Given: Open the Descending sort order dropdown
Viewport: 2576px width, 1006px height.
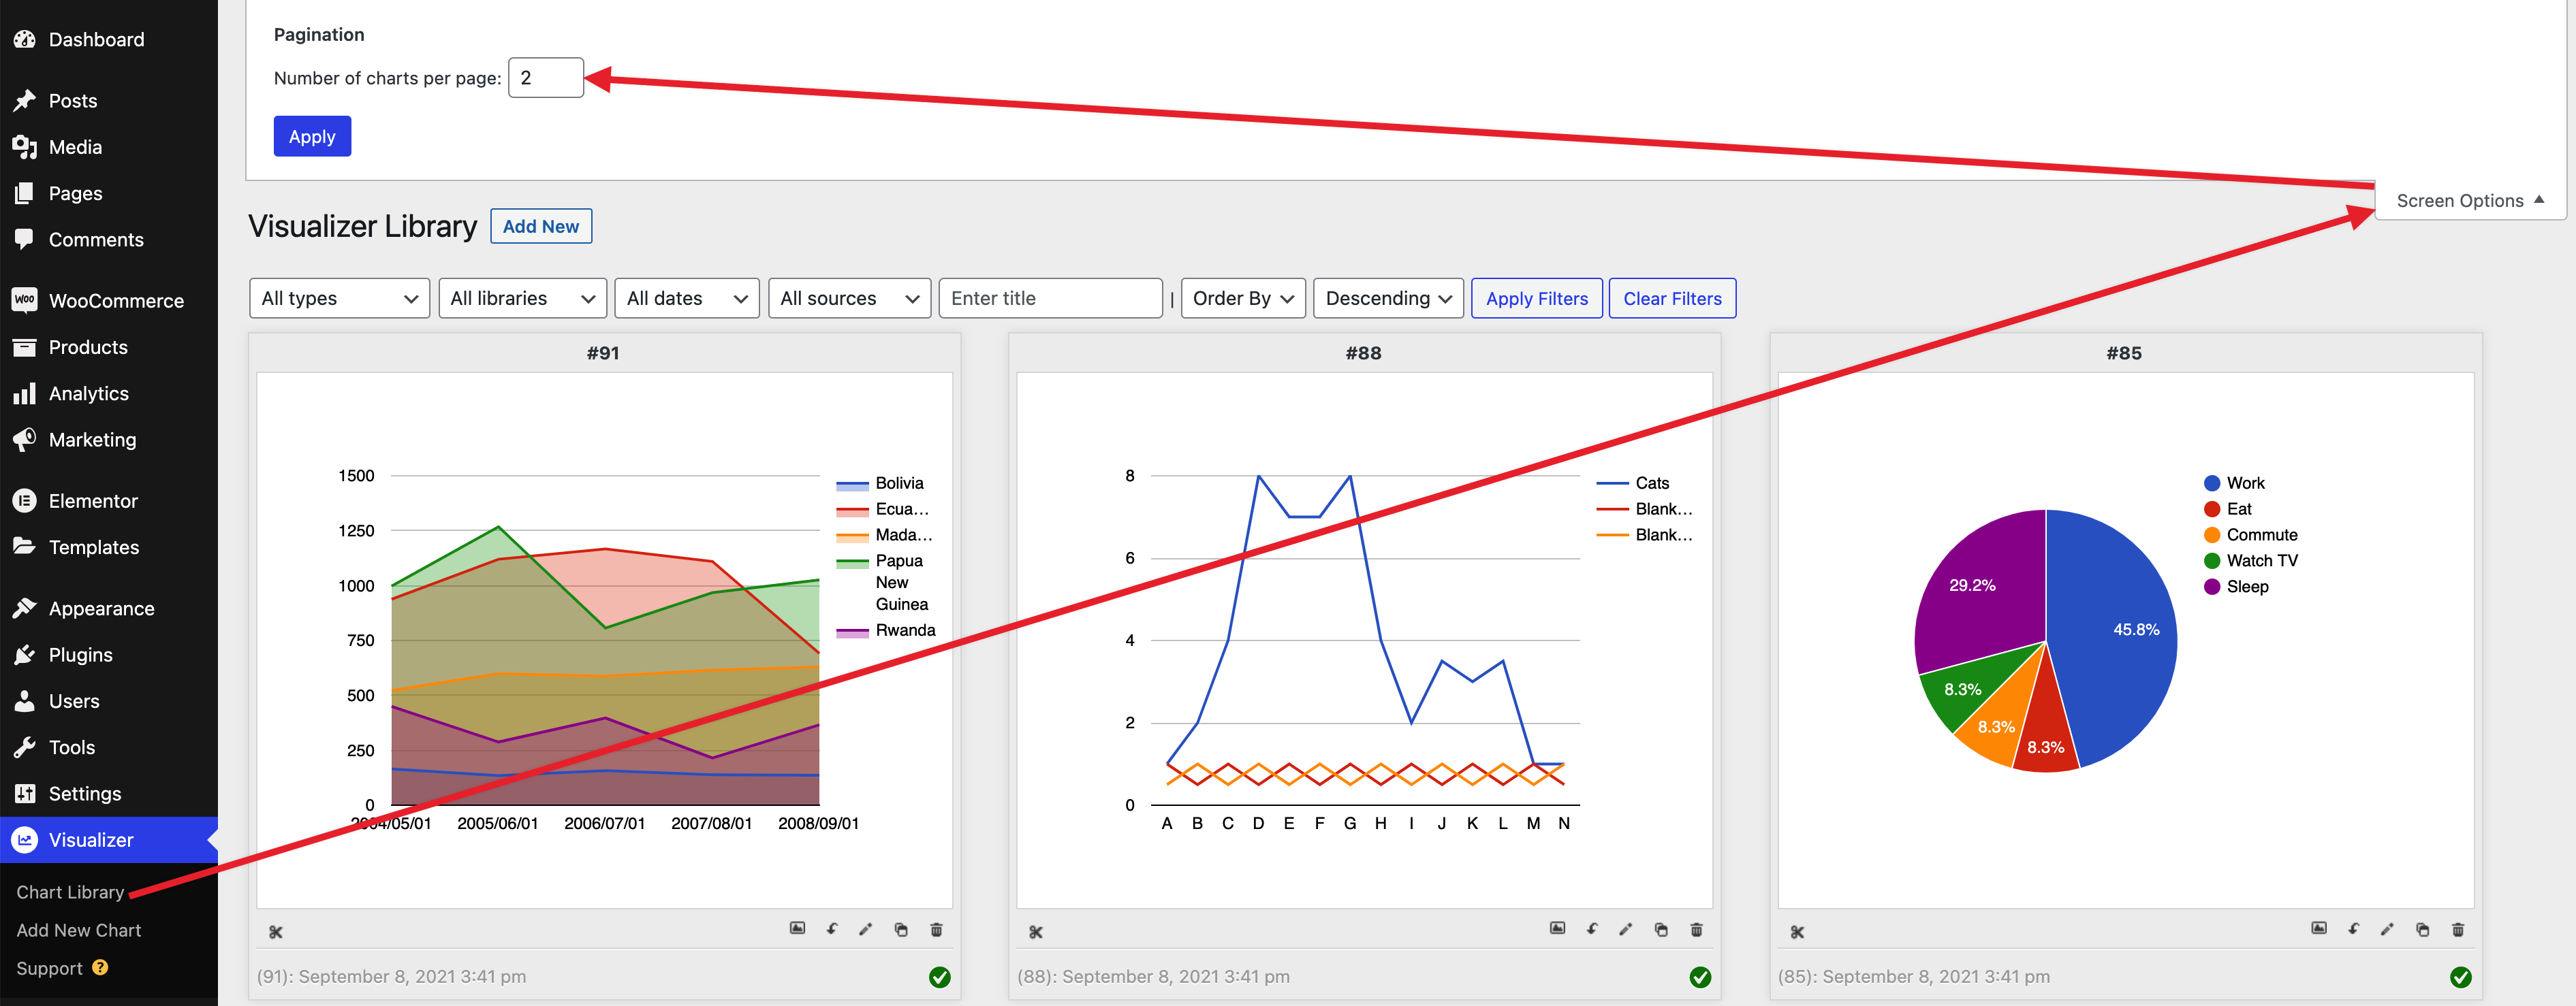Looking at the screenshot, I should click(1388, 297).
